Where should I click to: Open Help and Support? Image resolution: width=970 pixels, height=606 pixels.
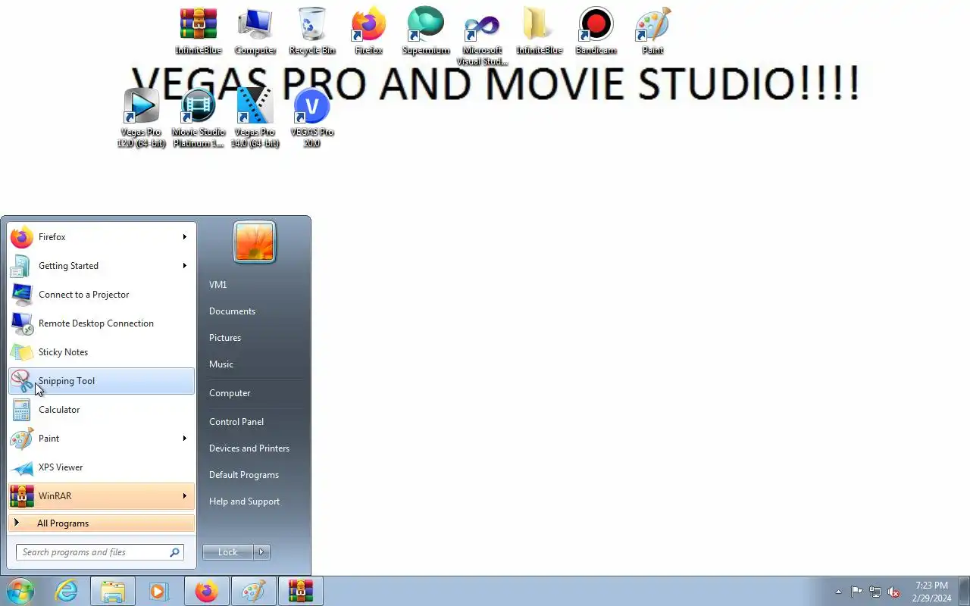pos(244,501)
